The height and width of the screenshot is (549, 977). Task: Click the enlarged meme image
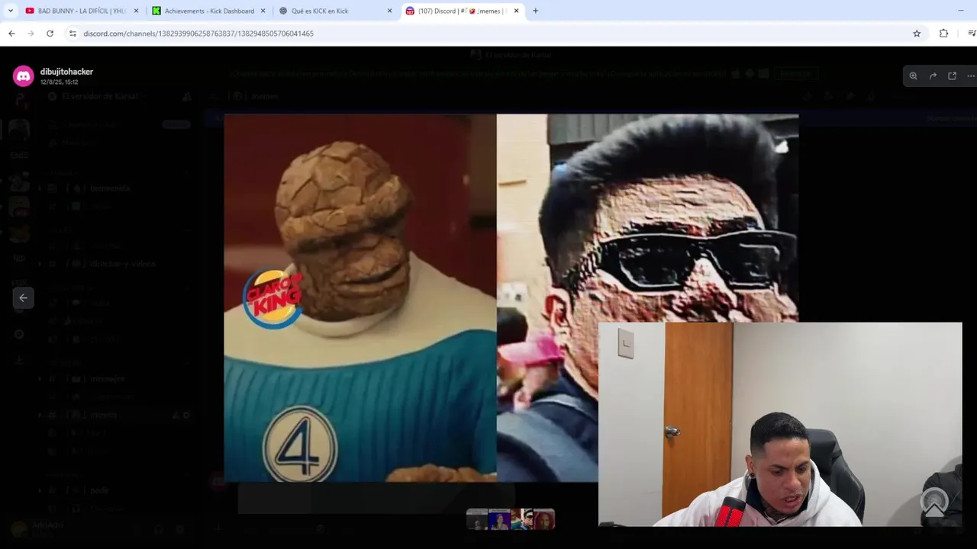coord(511,298)
